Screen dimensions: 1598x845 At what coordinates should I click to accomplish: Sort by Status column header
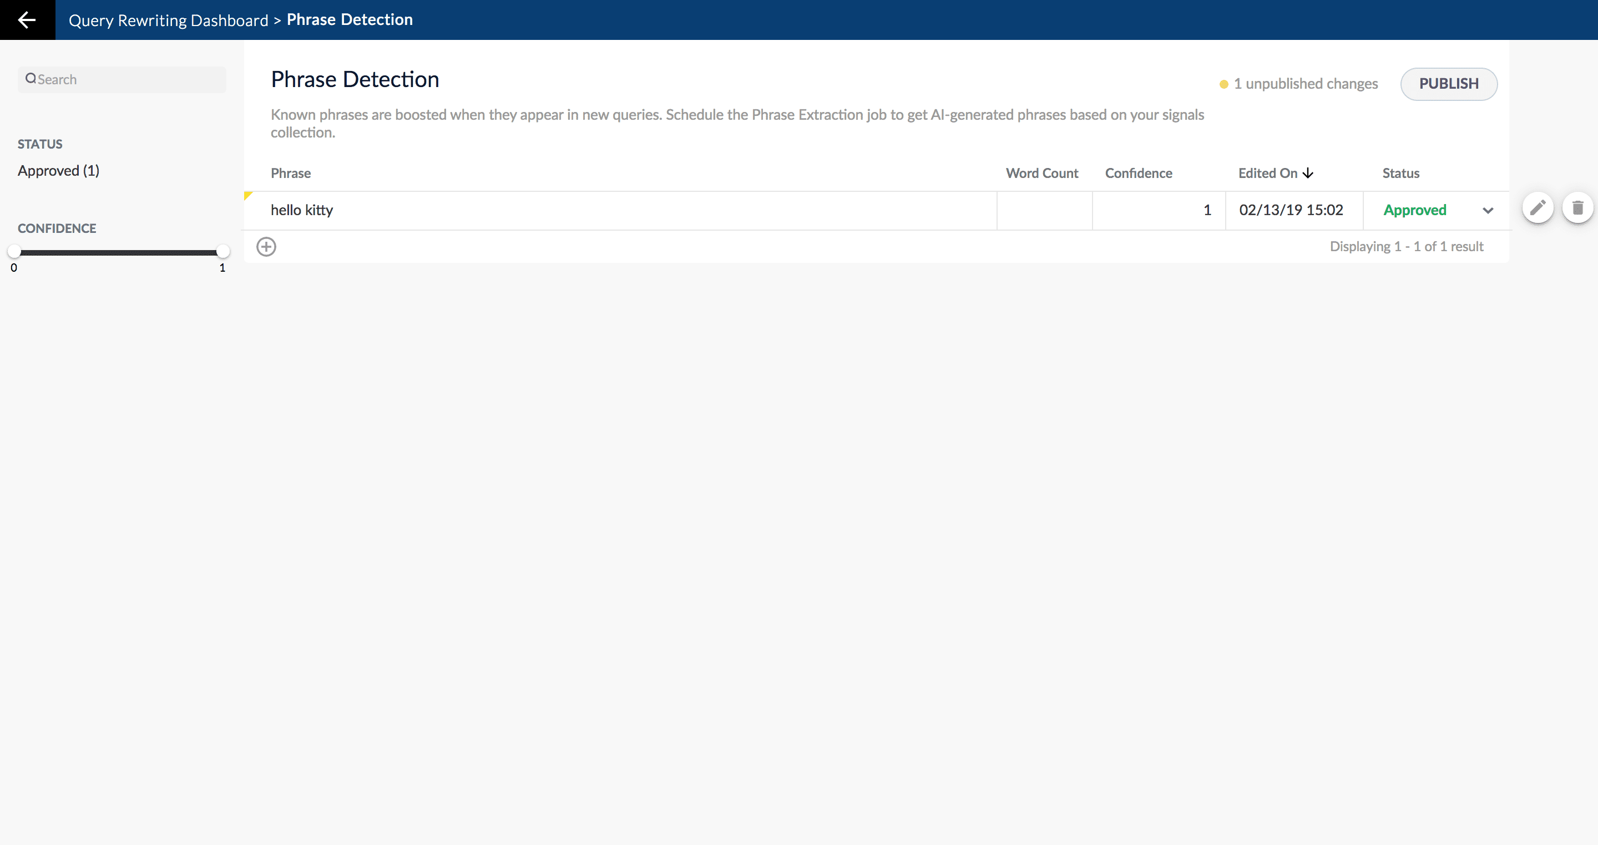pyautogui.click(x=1400, y=173)
